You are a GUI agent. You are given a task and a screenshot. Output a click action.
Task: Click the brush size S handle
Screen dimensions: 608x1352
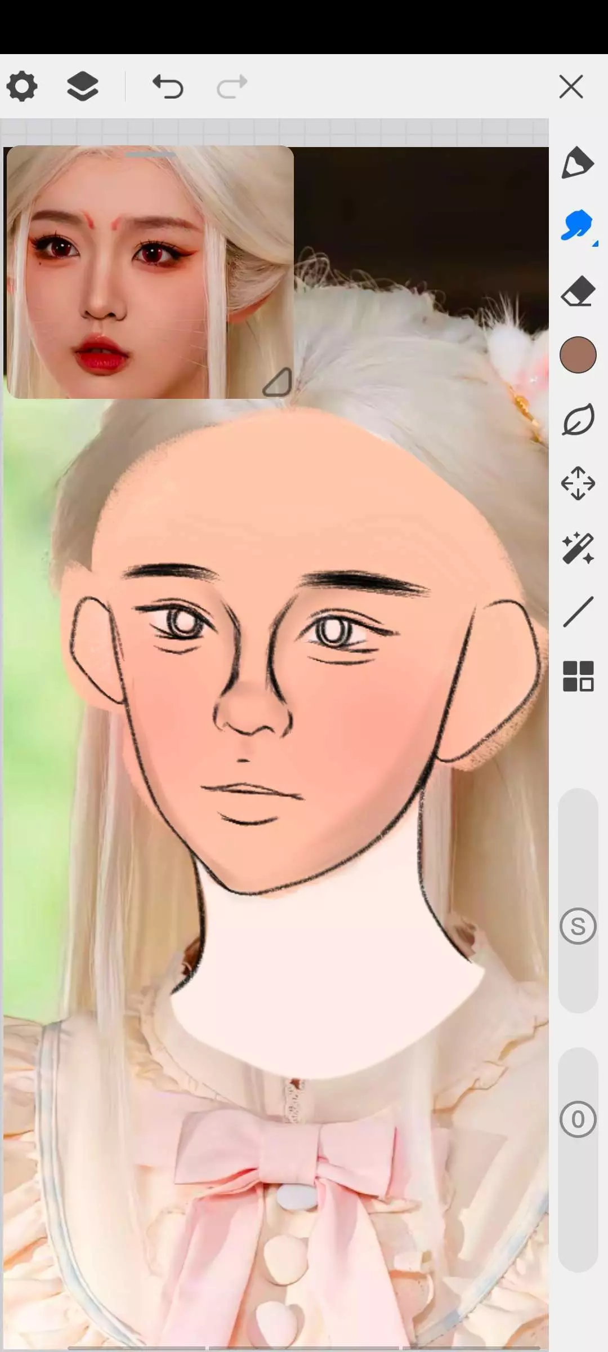[578, 926]
